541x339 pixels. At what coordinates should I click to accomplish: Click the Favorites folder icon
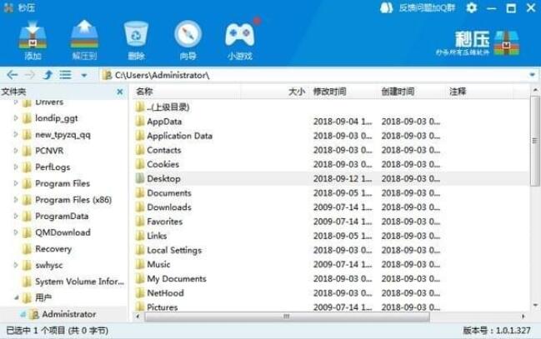[x=140, y=222]
